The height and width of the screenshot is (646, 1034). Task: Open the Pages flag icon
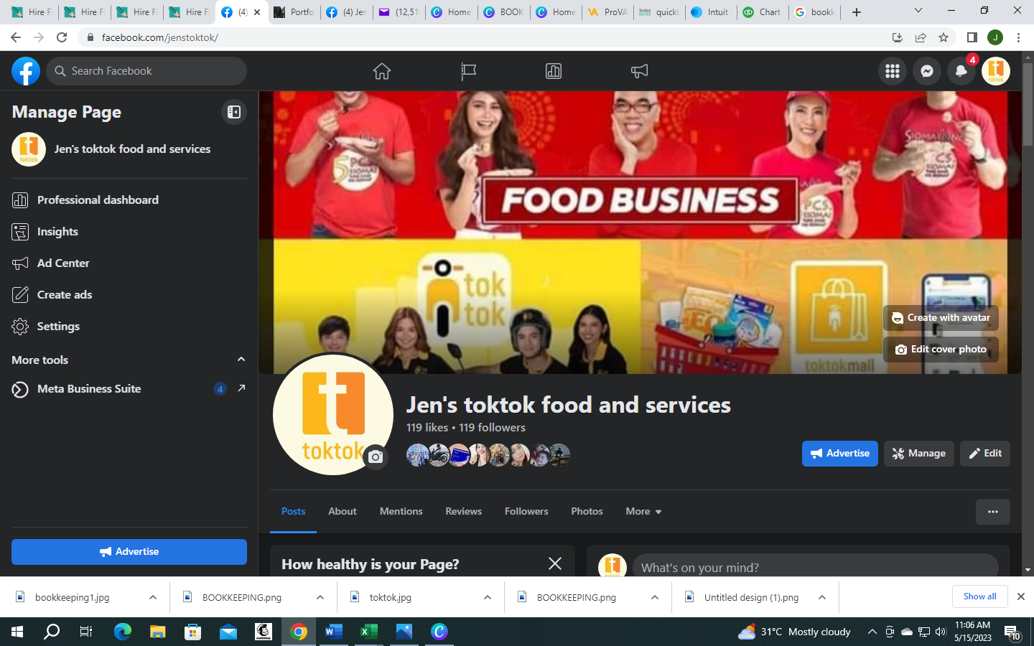click(468, 71)
